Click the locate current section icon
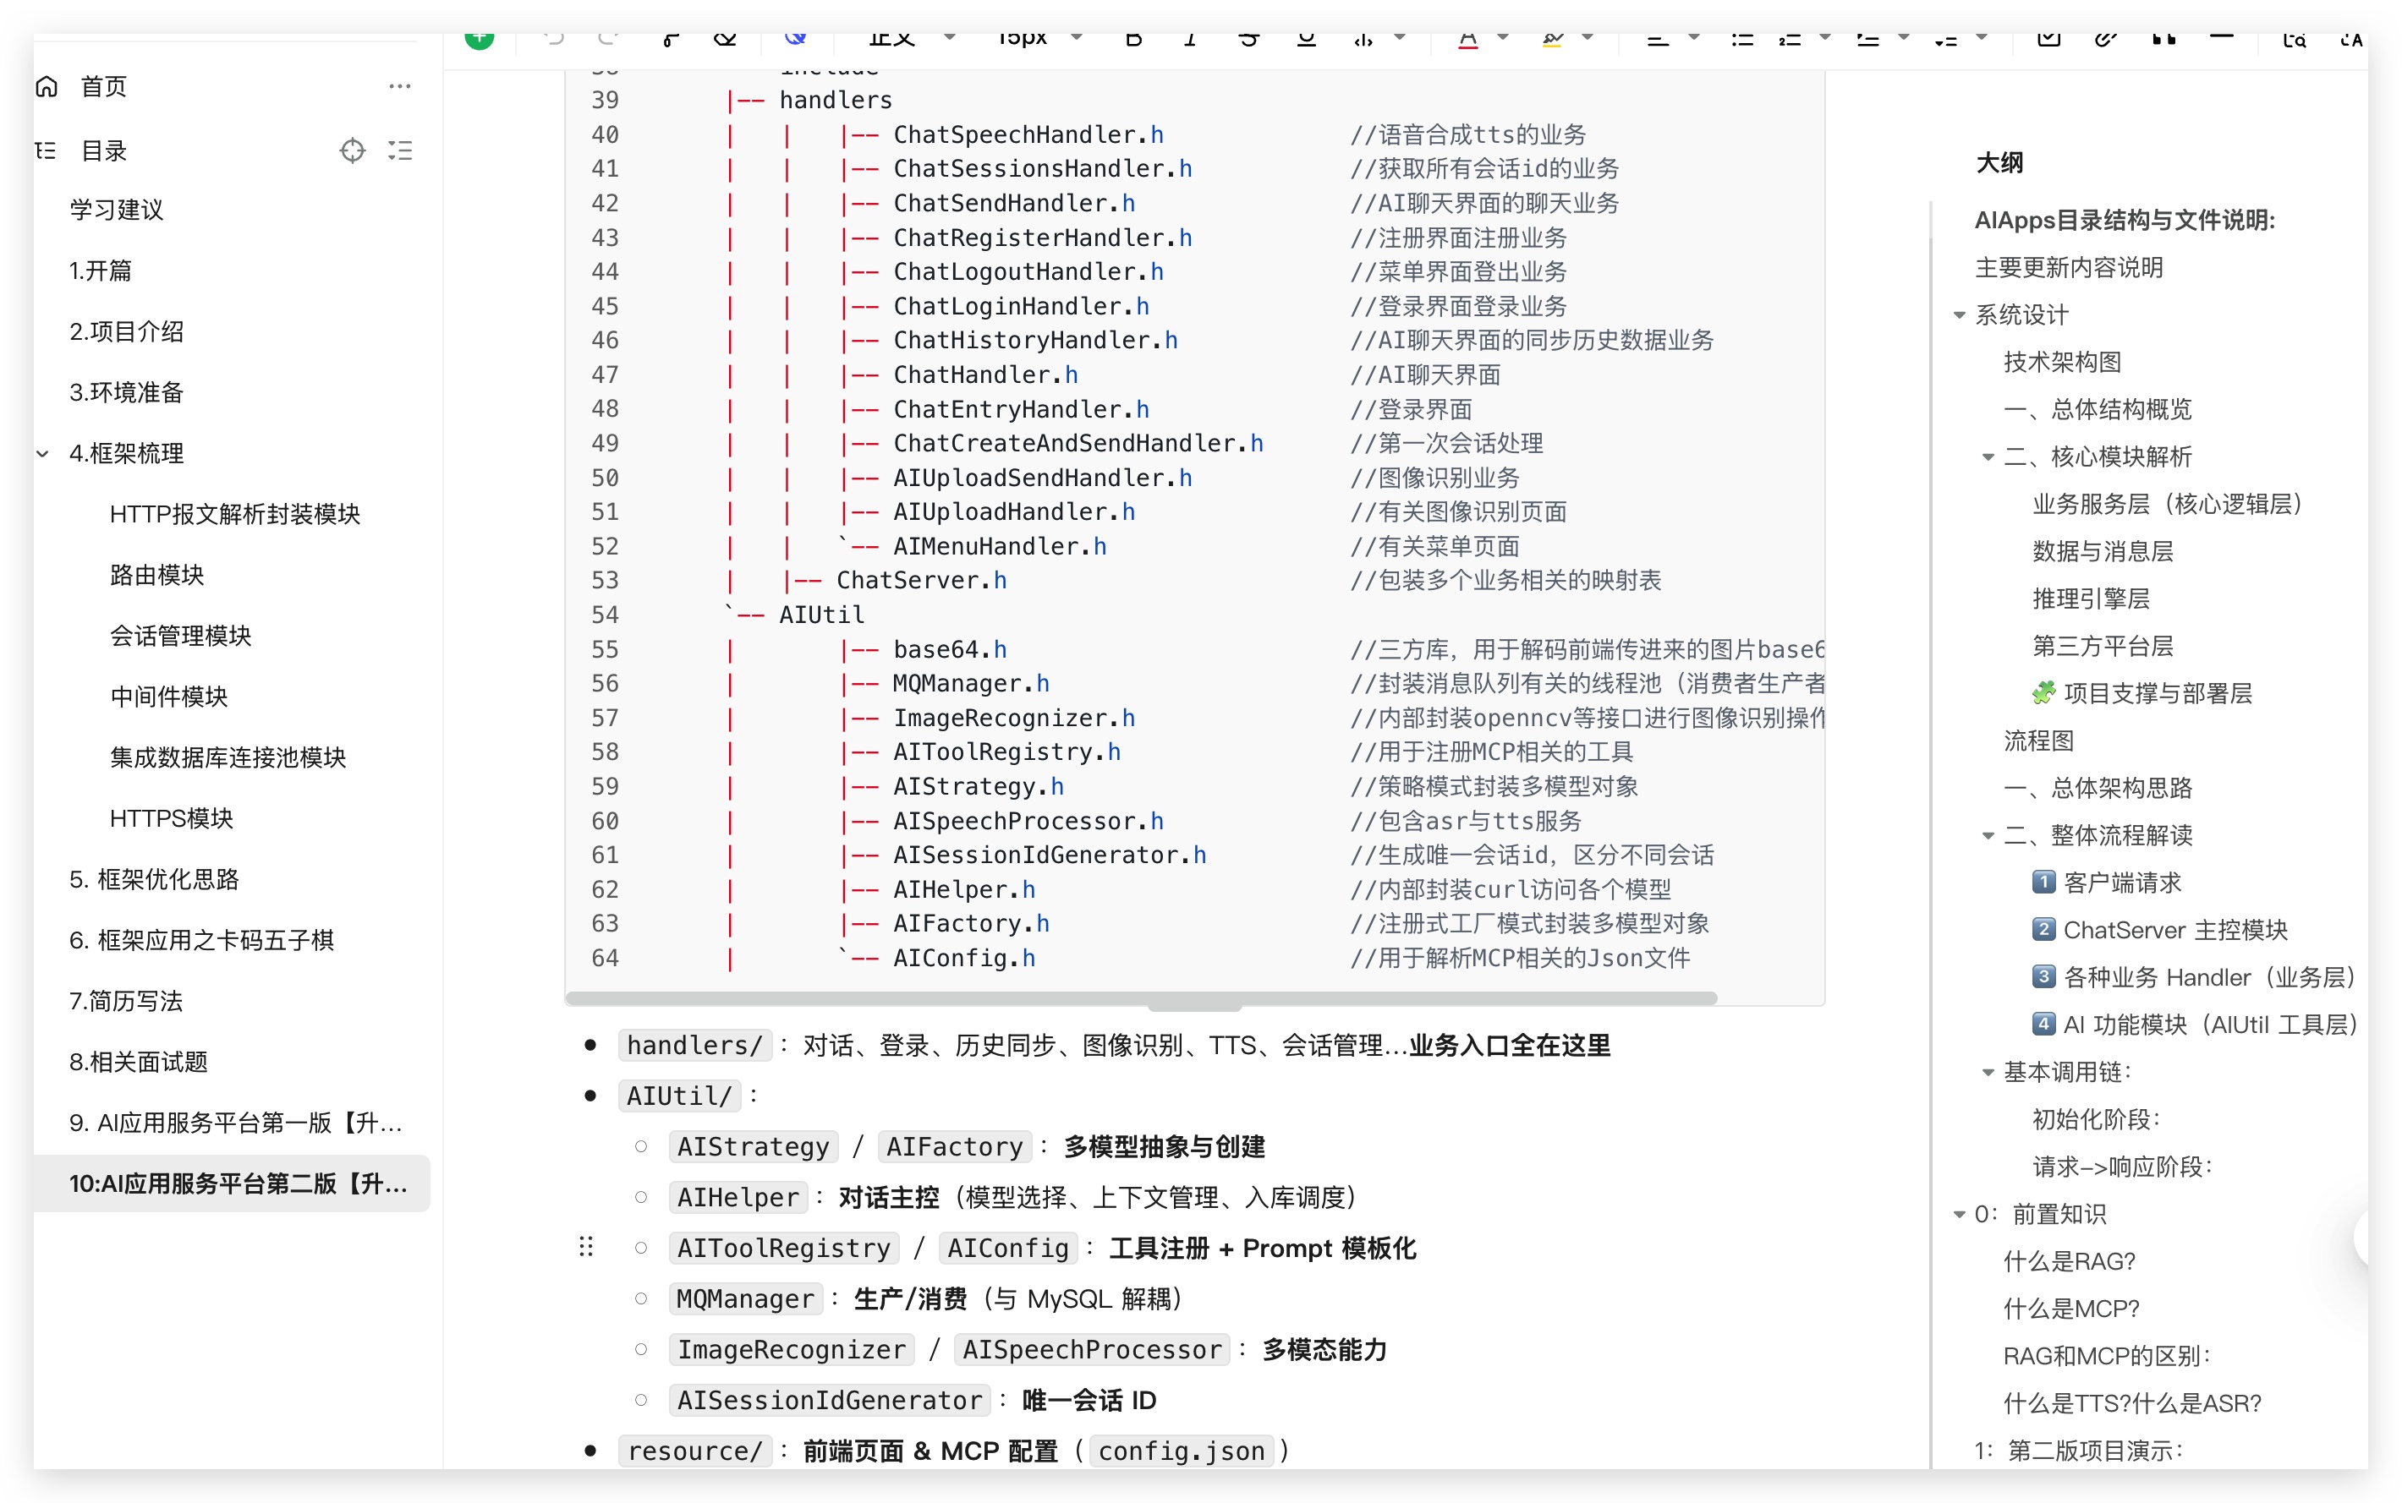This screenshot has height=1503, width=2402. 352,151
